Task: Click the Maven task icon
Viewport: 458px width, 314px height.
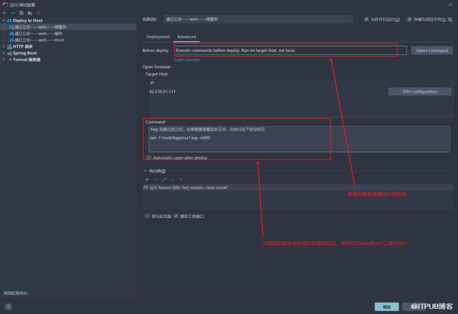Action: (x=146, y=188)
